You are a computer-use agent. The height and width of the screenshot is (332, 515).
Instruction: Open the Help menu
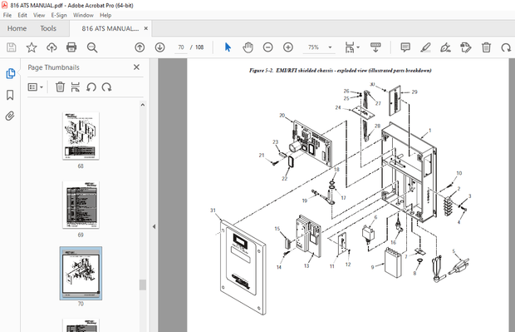pos(105,15)
